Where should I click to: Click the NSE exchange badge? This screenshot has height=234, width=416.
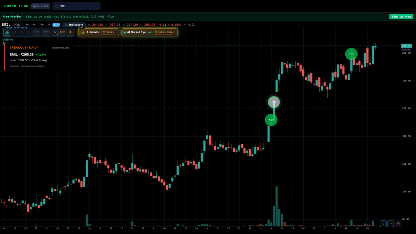point(17,25)
